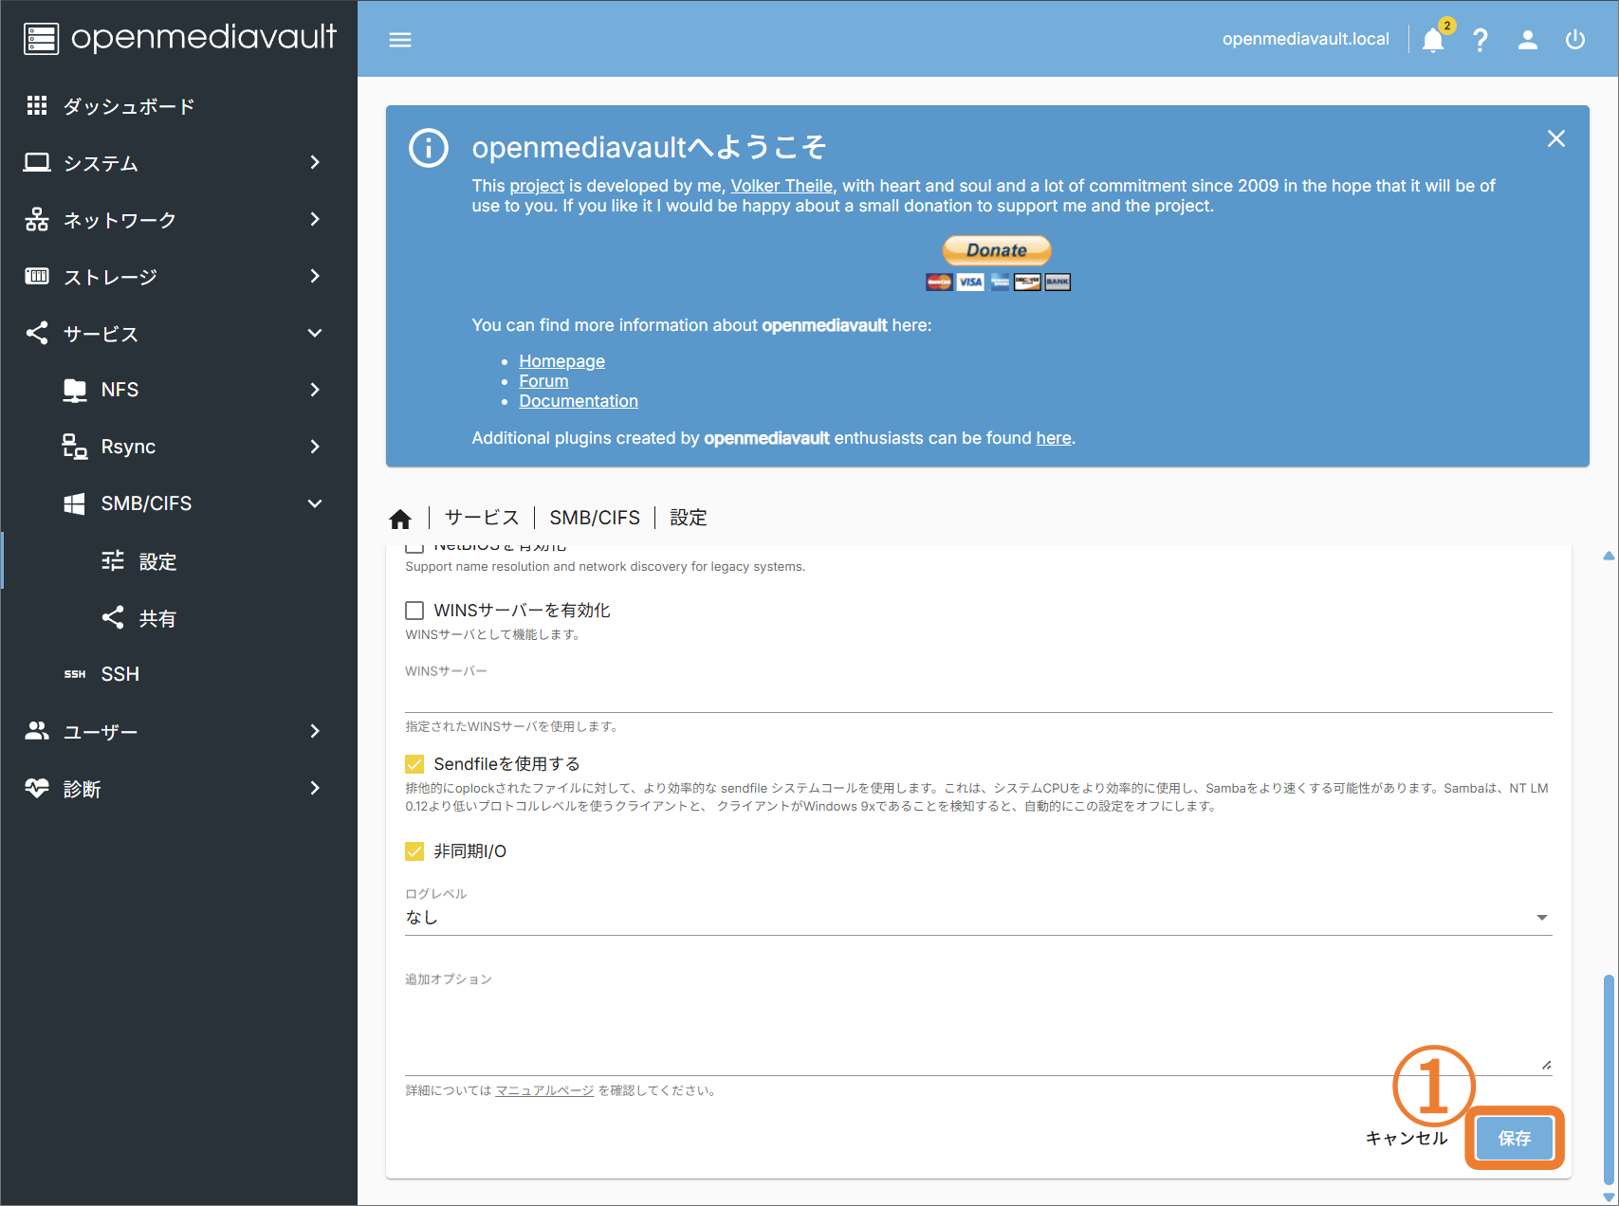
Task: Expand the ネットワーク menu chevron
Action: 315,219
